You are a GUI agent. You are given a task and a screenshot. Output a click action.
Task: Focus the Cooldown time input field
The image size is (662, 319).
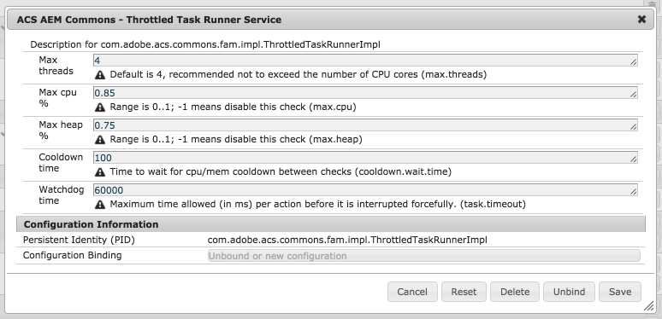click(365, 158)
